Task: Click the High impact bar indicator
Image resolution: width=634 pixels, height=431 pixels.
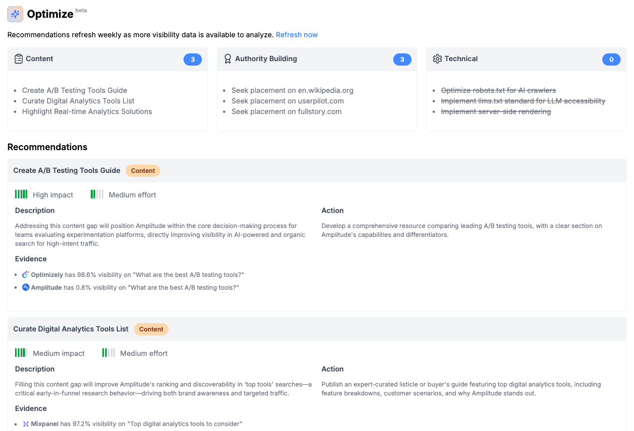Action: click(21, 195)
